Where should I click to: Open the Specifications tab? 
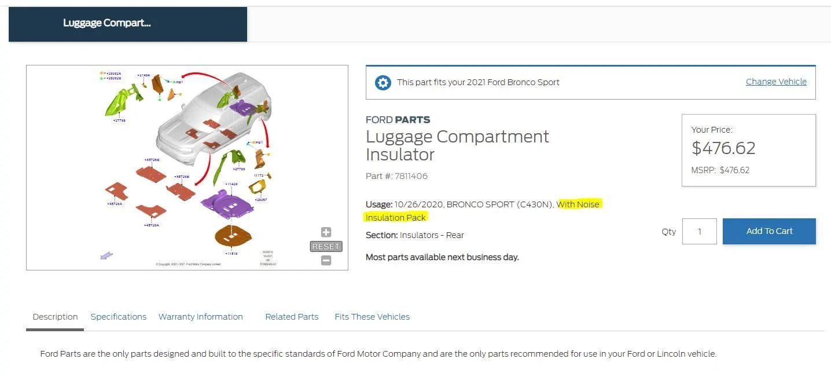119,317
